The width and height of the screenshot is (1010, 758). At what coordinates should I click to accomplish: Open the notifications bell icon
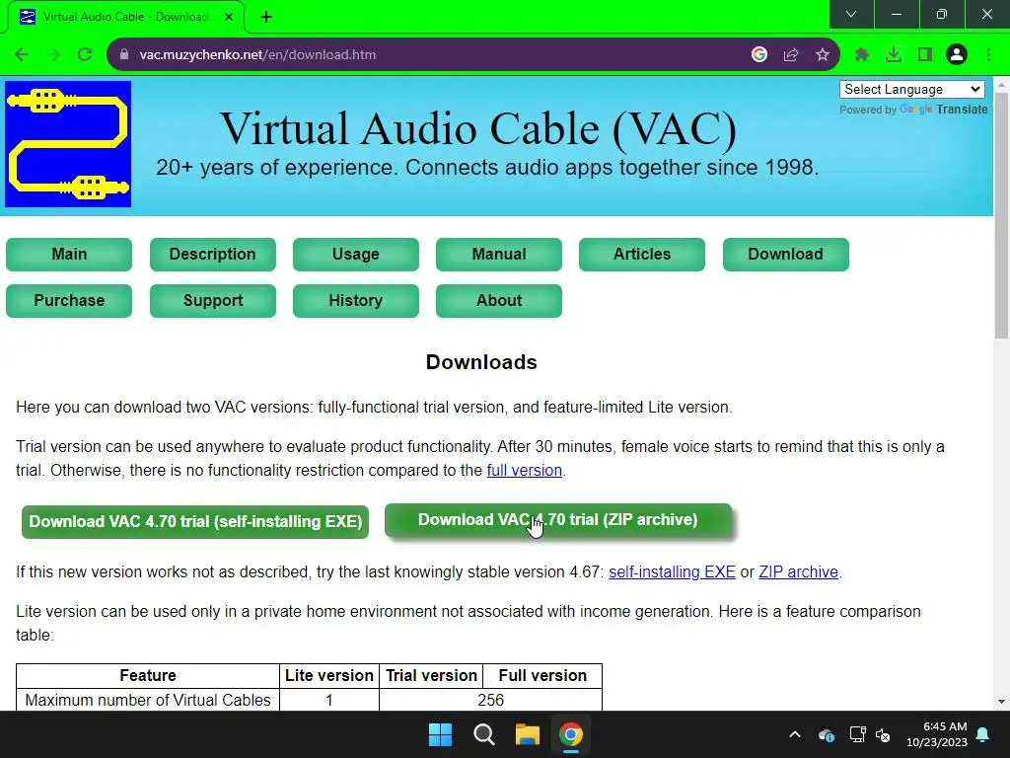point(983,734)
